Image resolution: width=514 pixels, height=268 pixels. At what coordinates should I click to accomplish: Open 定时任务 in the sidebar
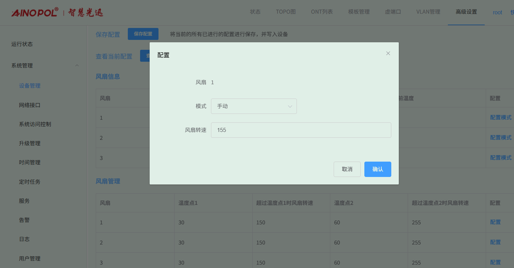[30, 182]
